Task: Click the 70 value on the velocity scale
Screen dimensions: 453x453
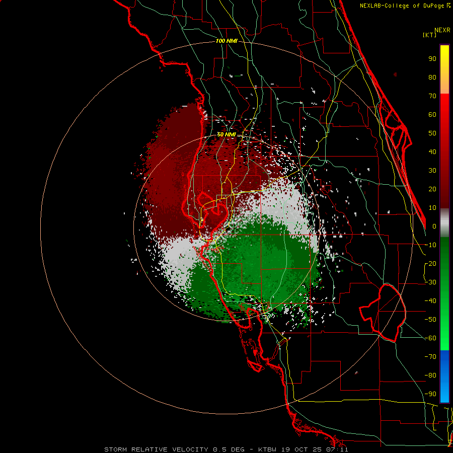Action: [x=432, y=96]
